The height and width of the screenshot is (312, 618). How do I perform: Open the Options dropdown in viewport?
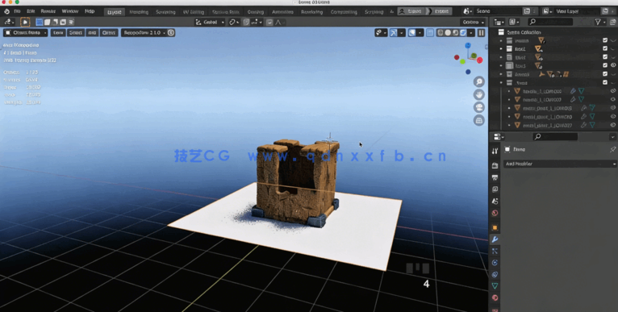pyautogui.click(x=473, y=22)
